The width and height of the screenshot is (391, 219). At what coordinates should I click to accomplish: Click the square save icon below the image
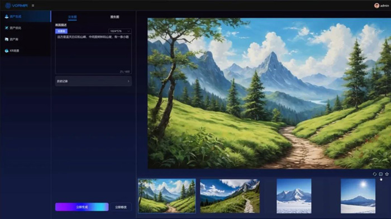tap(381, 174)
